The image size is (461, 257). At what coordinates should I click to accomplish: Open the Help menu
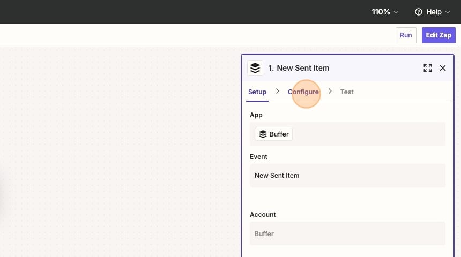point(432,12)
